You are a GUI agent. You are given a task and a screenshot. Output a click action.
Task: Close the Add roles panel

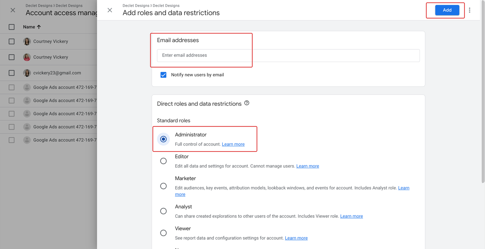(x=110, y=10)
